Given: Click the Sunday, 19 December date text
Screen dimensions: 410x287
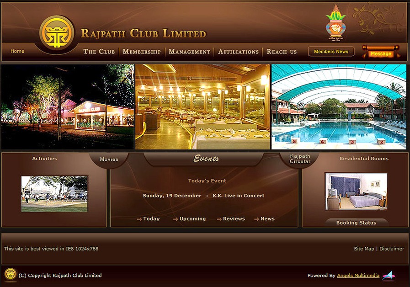Looking at the screenshot, I should [172, 196].
